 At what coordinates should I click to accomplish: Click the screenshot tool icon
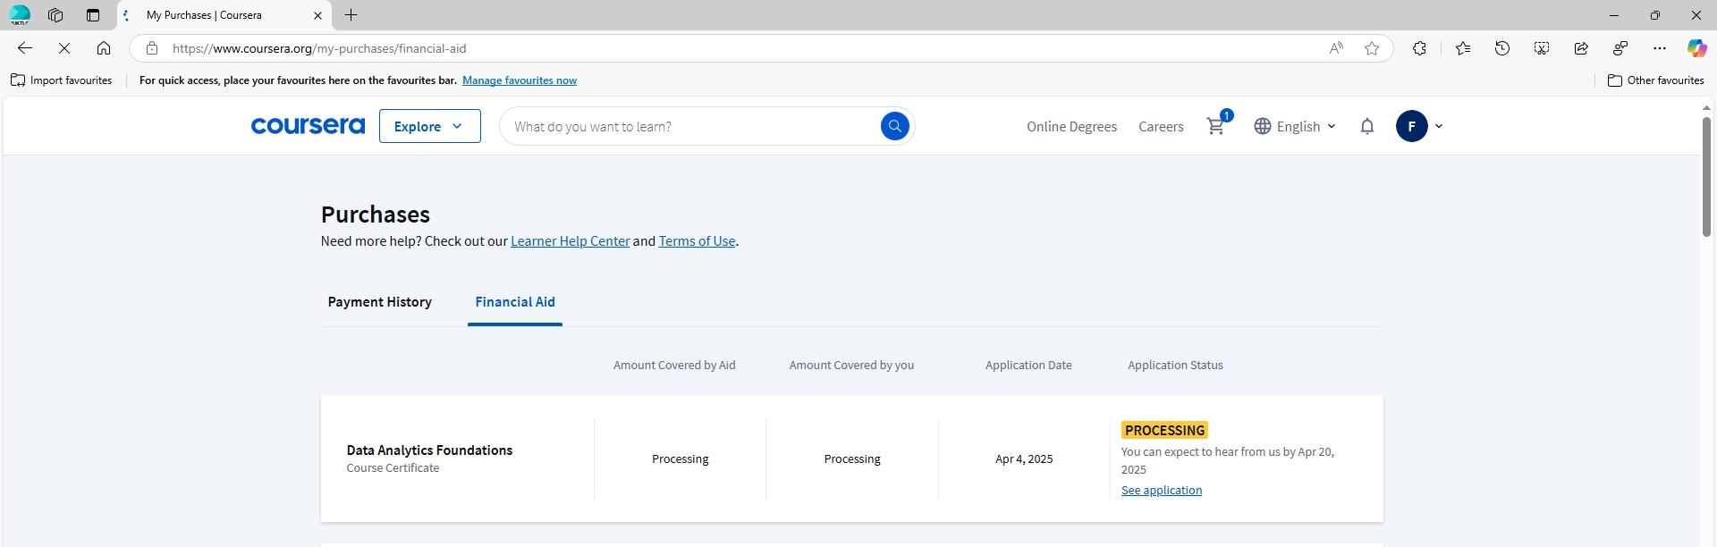(1542, 48)
